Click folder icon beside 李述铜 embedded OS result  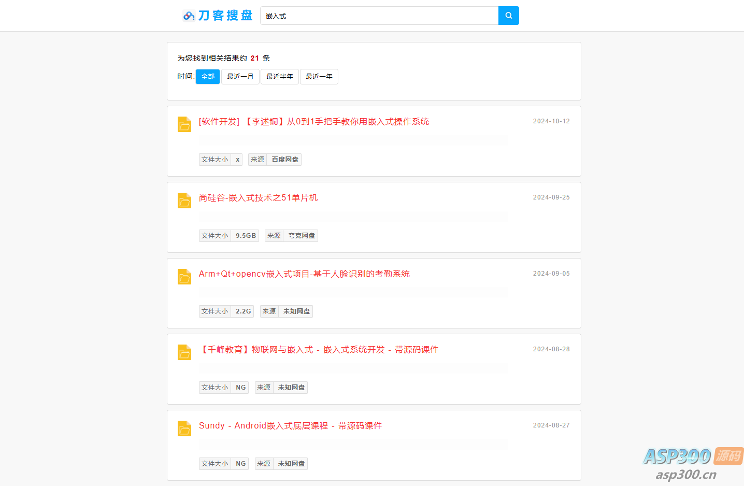[184, 124]
